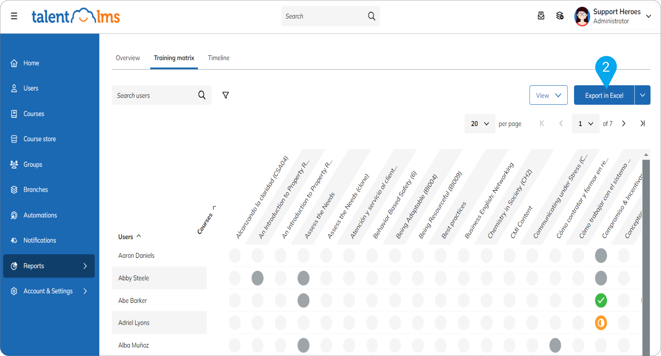661x356 pixels.
Task: Open Abby Steele user row
Action: click(x=134, y=278)
